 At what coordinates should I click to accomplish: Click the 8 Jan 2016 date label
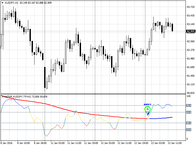coord(7,143)
